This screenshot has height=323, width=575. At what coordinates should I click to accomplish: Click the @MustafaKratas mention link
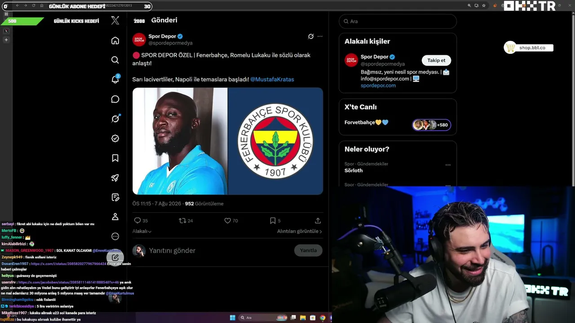pos(272,79)
